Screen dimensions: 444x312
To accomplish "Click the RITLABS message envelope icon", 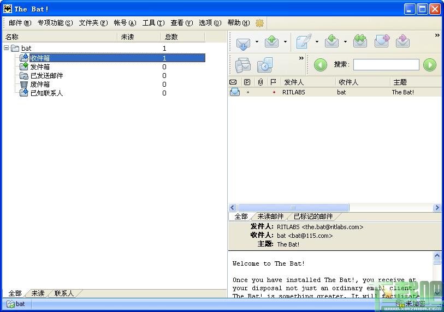I will 235,92.
